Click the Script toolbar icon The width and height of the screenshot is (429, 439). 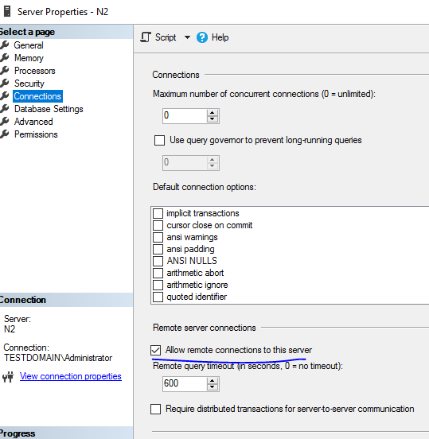coord(146,37)
